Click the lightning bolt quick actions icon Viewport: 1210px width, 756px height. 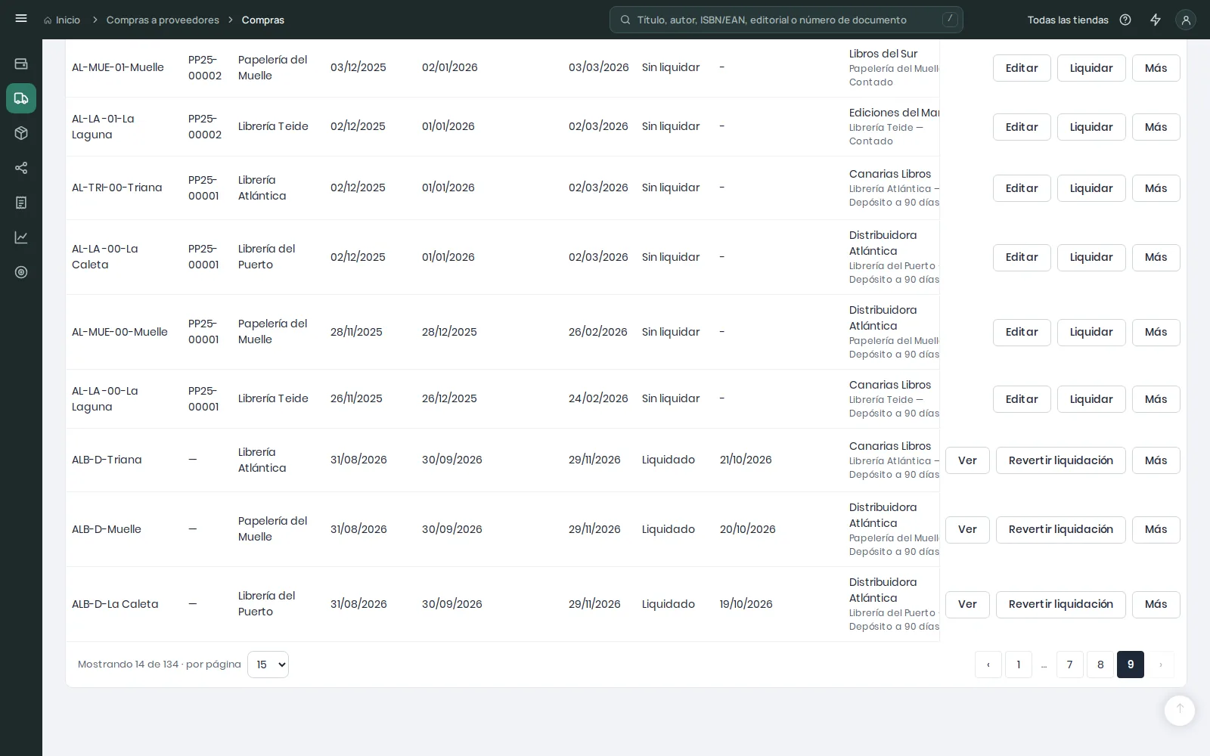click(x=1156, y=20)
